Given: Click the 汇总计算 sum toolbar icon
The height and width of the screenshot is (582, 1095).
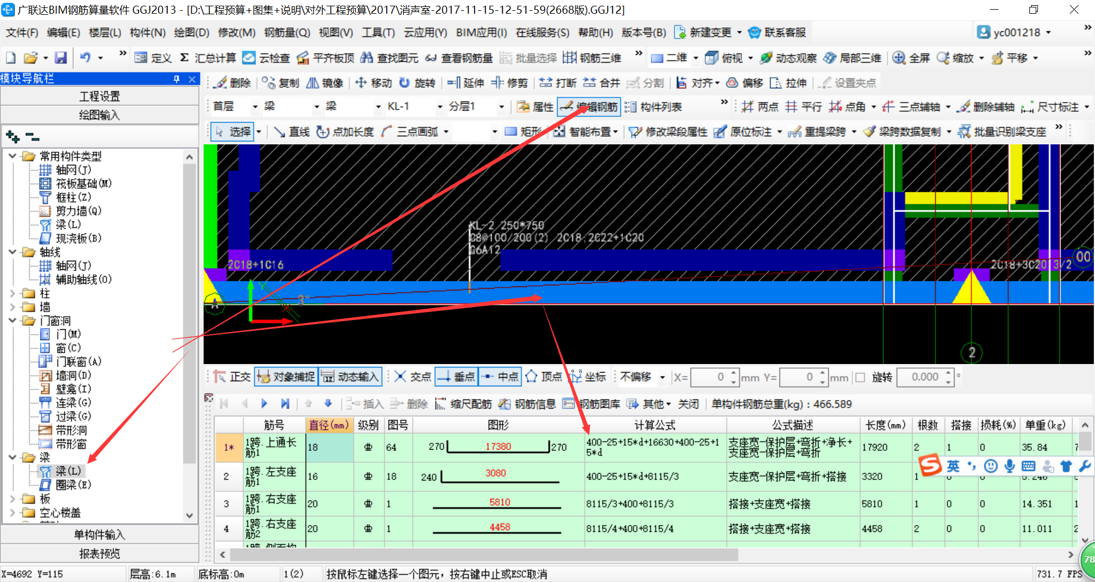Looking at the screenshot, I should coord(208,58).
